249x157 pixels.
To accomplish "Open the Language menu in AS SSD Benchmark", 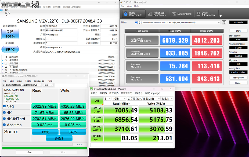I will pos(39,81).
